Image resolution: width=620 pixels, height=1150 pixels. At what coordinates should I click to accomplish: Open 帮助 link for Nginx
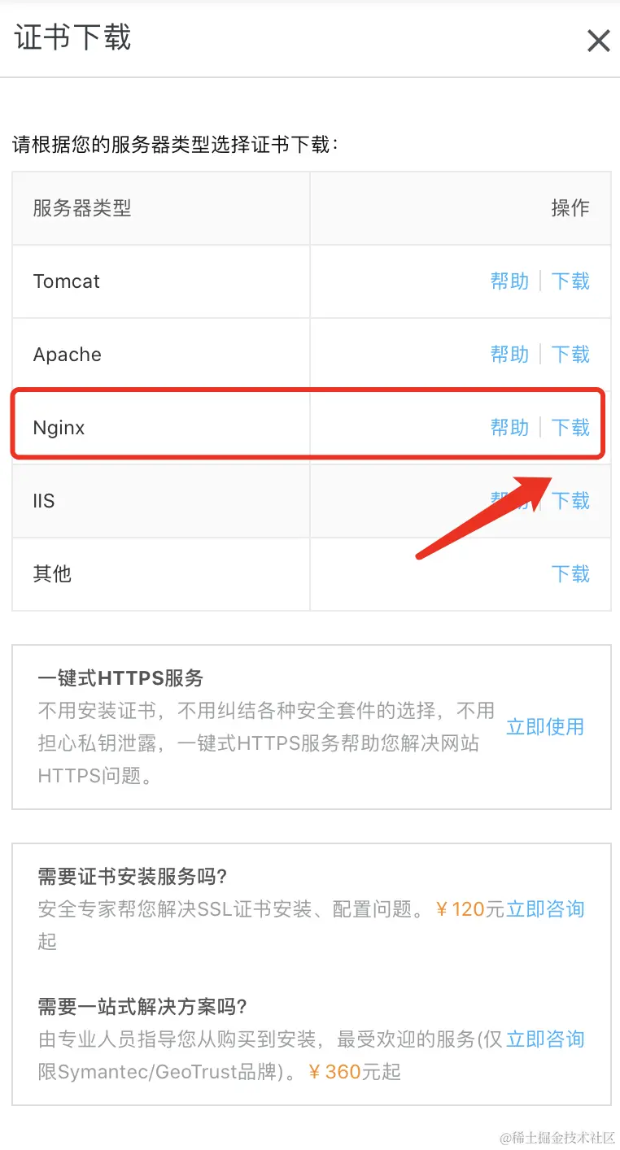pyautogui.click(x=509, y=428)
